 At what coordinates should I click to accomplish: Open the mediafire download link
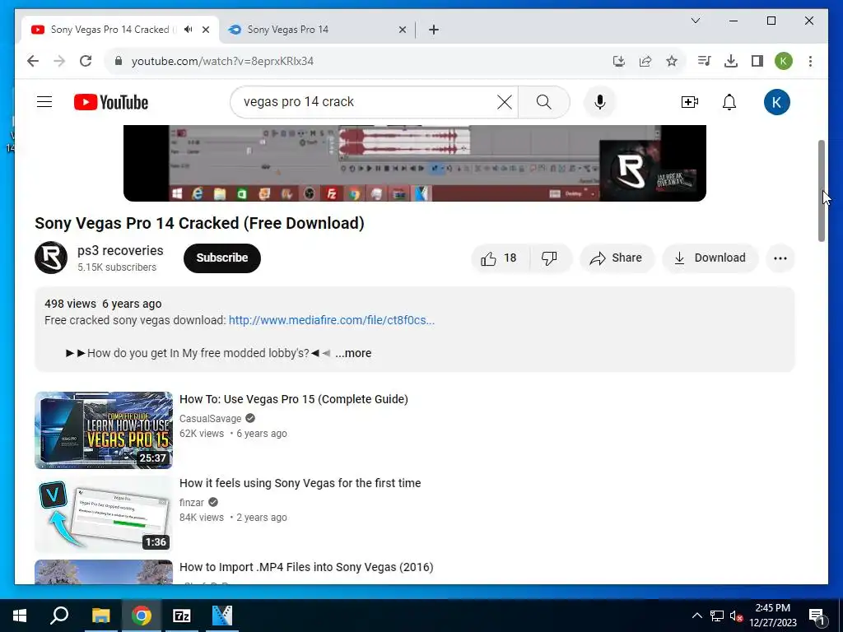click(332, 320)
